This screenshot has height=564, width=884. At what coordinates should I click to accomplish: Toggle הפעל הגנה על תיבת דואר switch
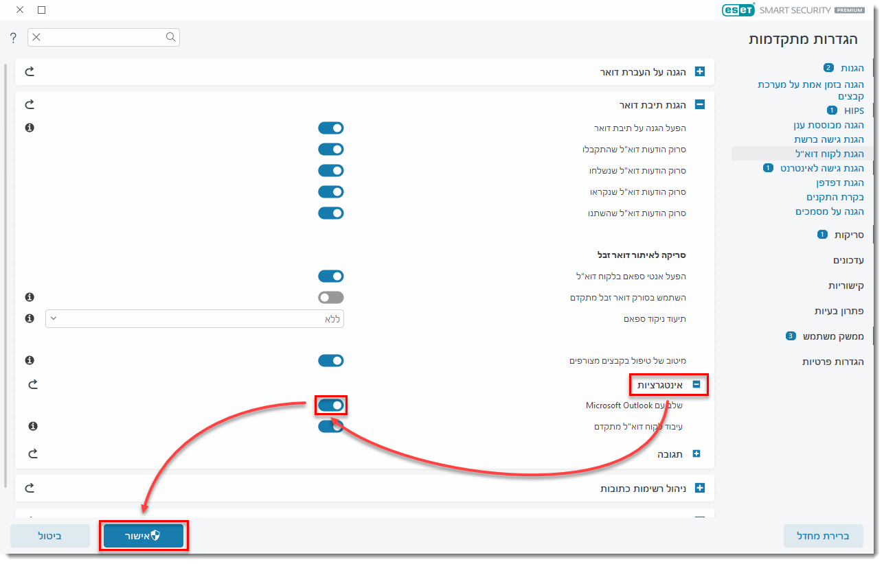pyautogui.click(x=330, y=128)
